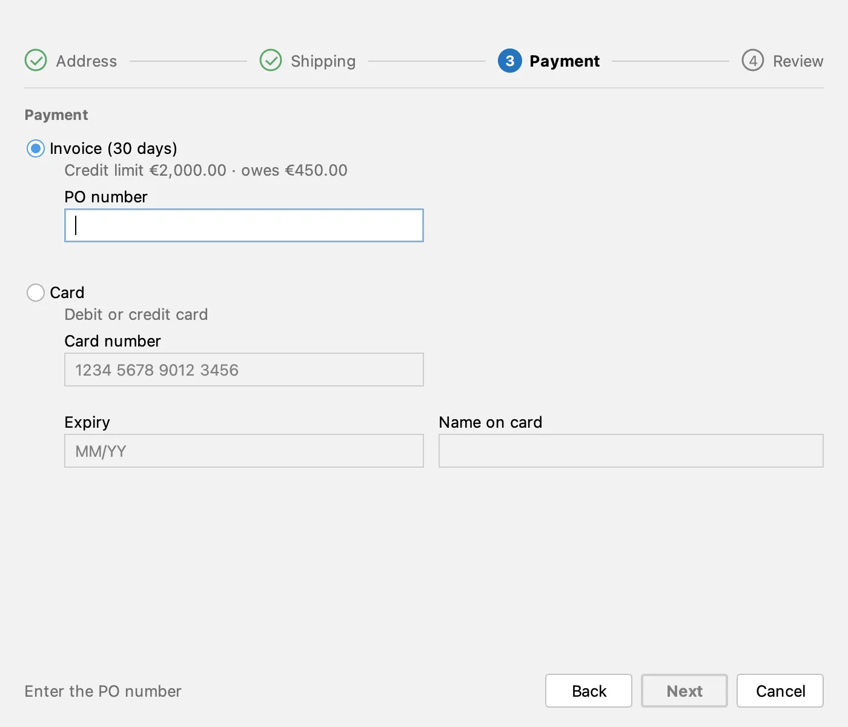
Task: Select the Payment step label
Action: (x=565, y=61)
